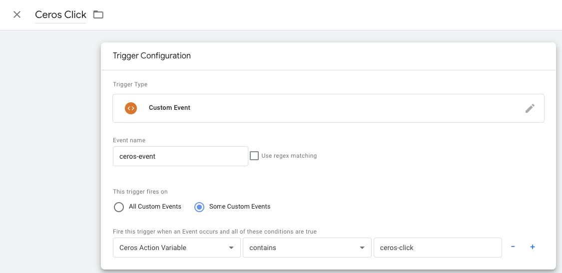562x273 pixels.
Task: Click the Trigger Type section label
Action: 130,84
